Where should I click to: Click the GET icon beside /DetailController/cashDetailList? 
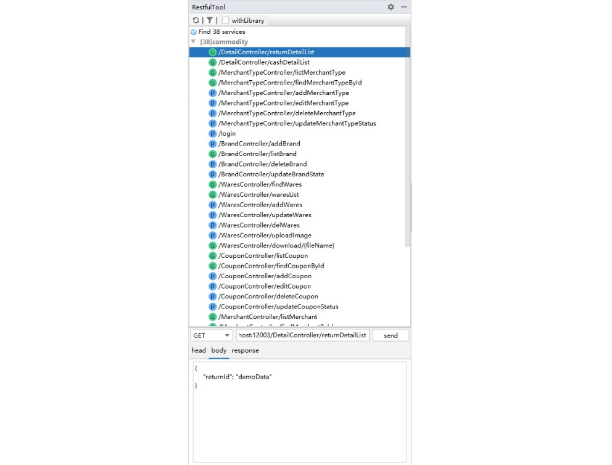pos(213,62)
